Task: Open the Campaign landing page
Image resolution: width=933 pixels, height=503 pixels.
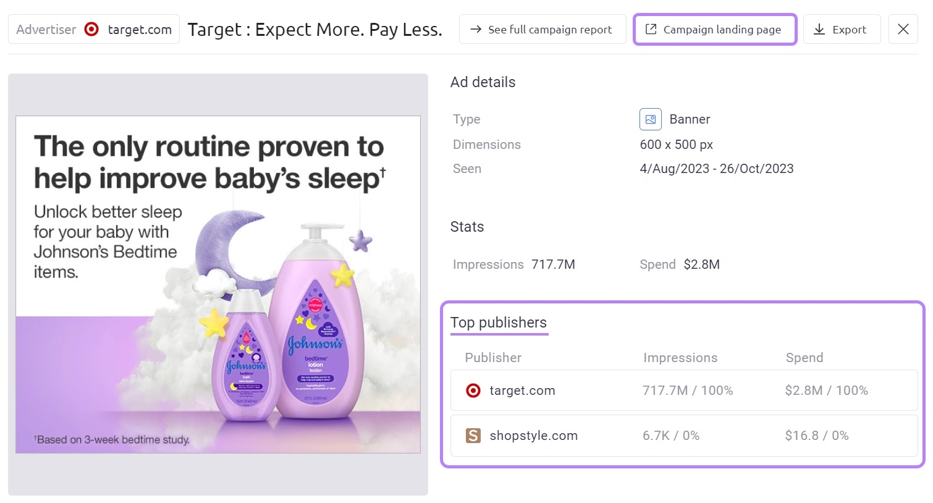Action: click(714, 29)
